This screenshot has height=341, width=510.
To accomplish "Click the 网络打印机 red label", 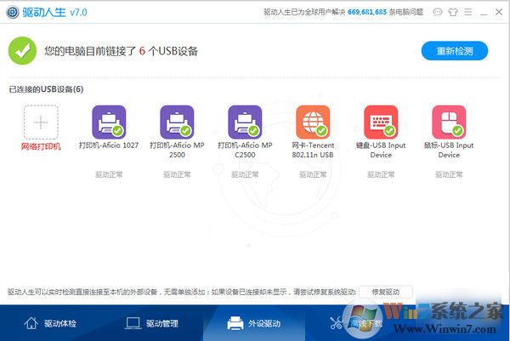I will [x=41, y=145].
